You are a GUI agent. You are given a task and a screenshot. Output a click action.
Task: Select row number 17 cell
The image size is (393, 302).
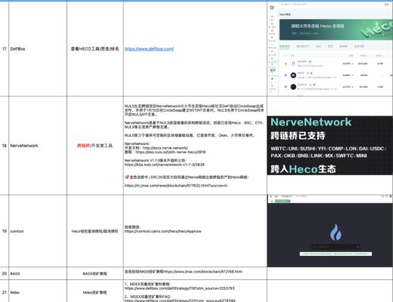(5, 49)
